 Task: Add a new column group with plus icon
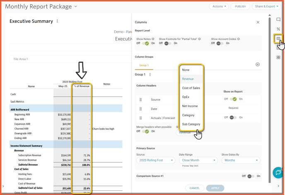pyautogui.click(x=258, y=65)
